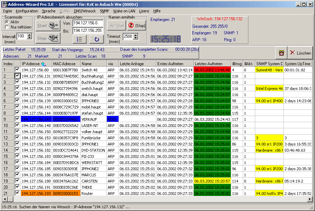Image resolution: width=315 pixels, height=211 pixels.
Task: Open the Sprache menu
Action: [x=49, y=11]
